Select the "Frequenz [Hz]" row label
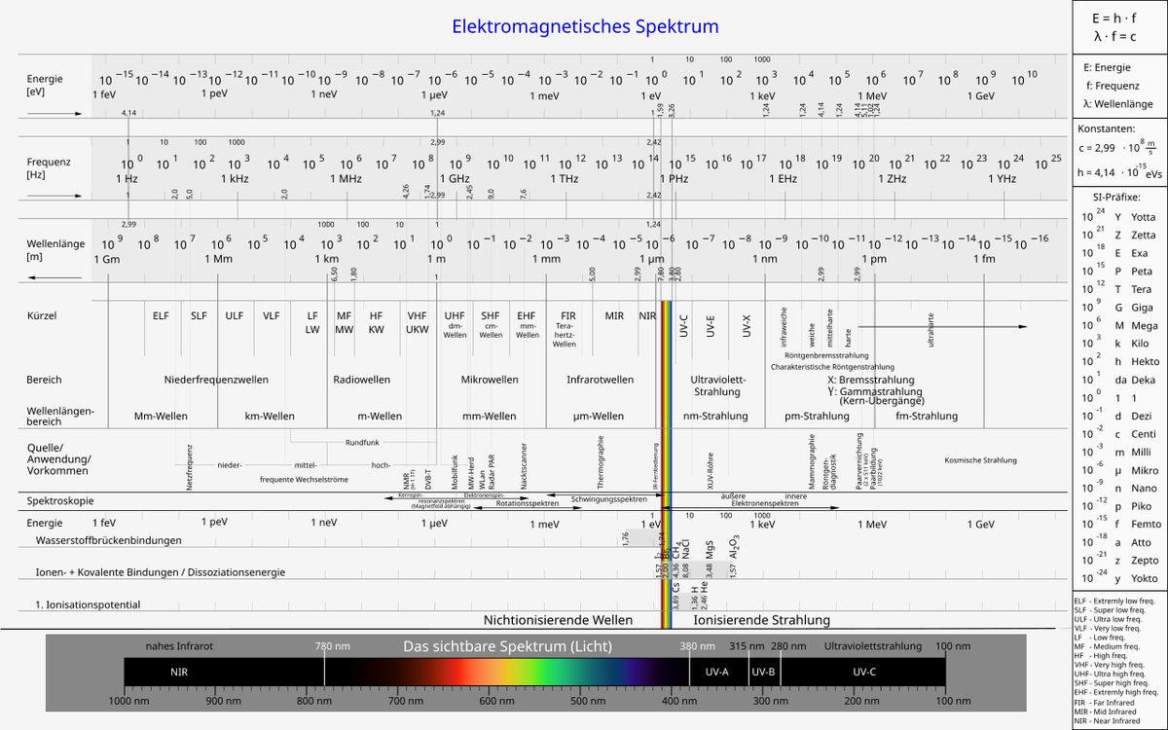 point(50,167)
